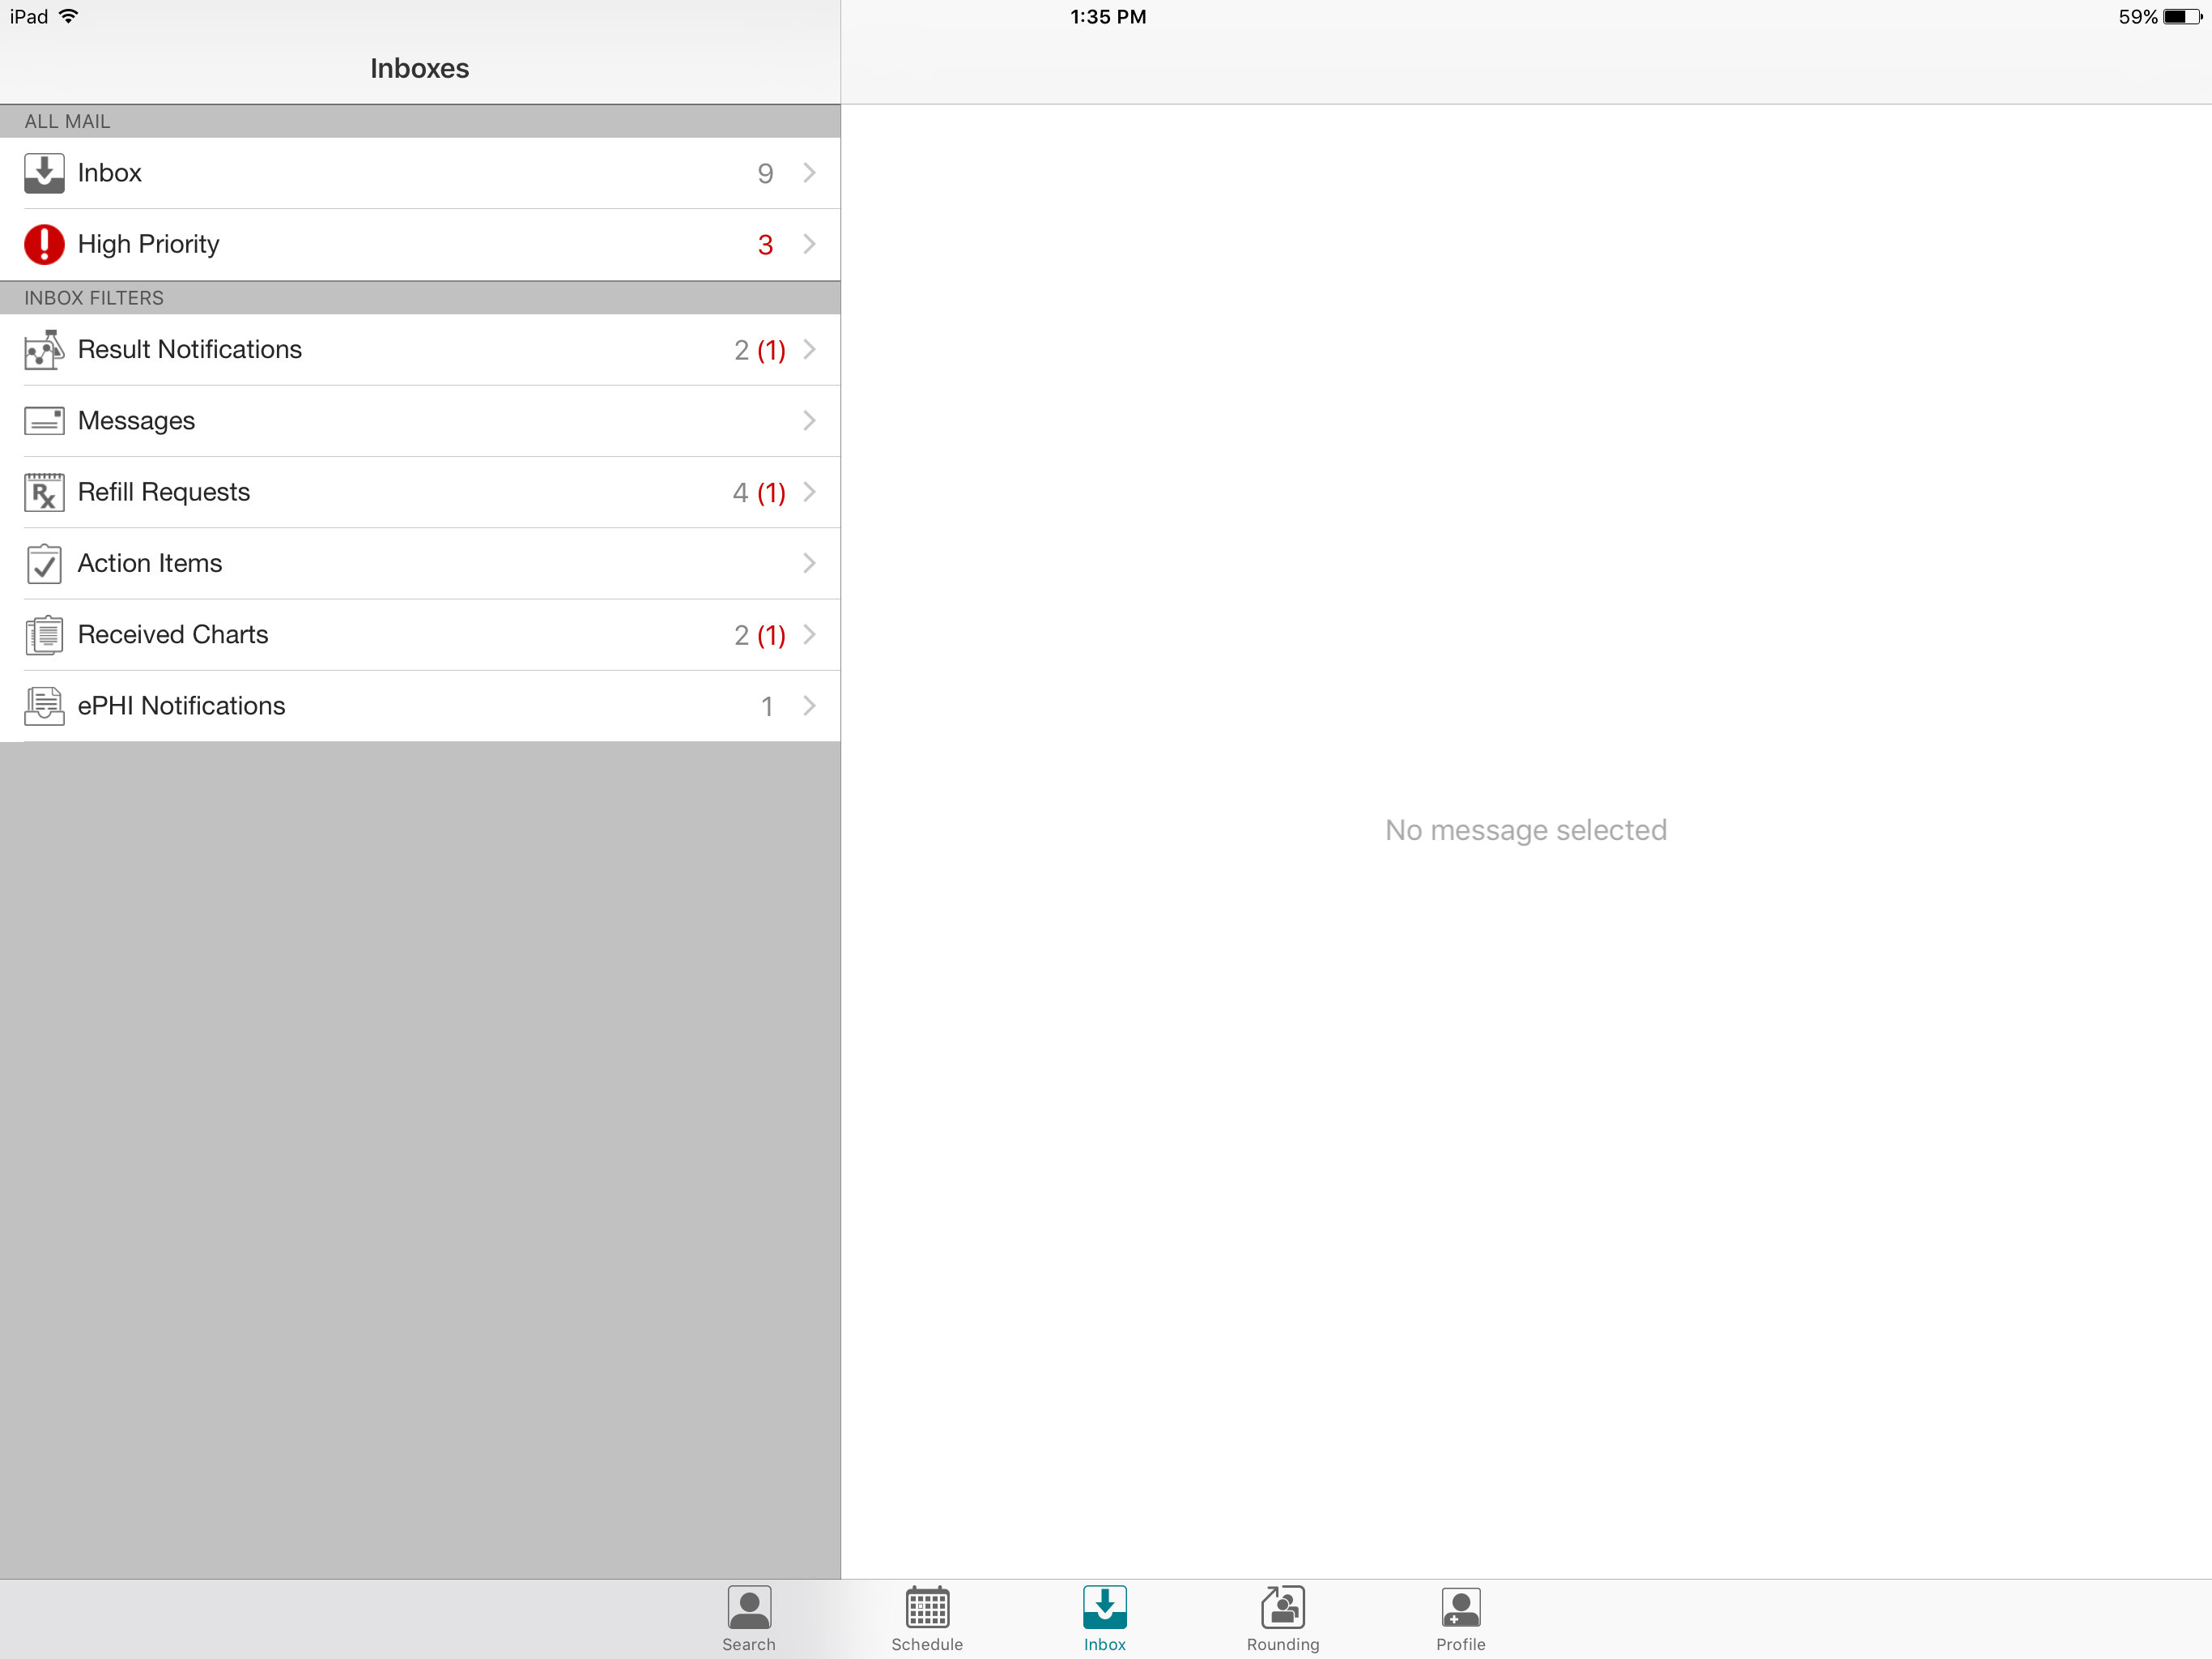Tap the Received Charts documents icon
Viewport: 2212px width, 1659px height.
coord(44,635)
